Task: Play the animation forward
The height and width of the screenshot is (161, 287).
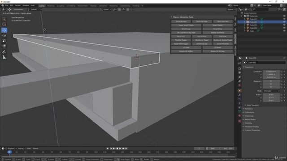Action: [x=120, y=148]
